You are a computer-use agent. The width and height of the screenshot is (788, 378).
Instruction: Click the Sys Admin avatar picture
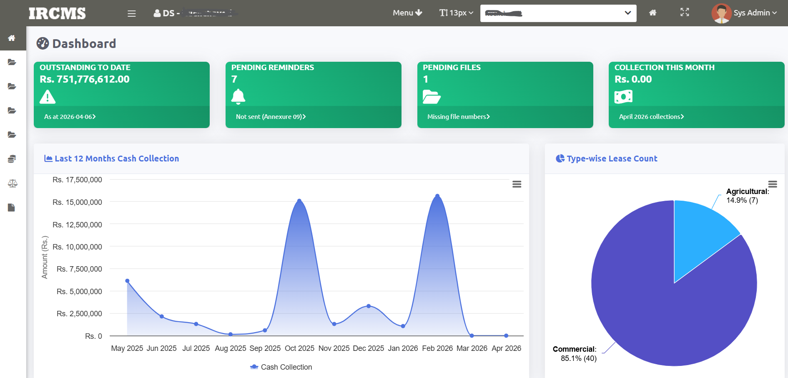pyautogui.click(x=721, y=13)
